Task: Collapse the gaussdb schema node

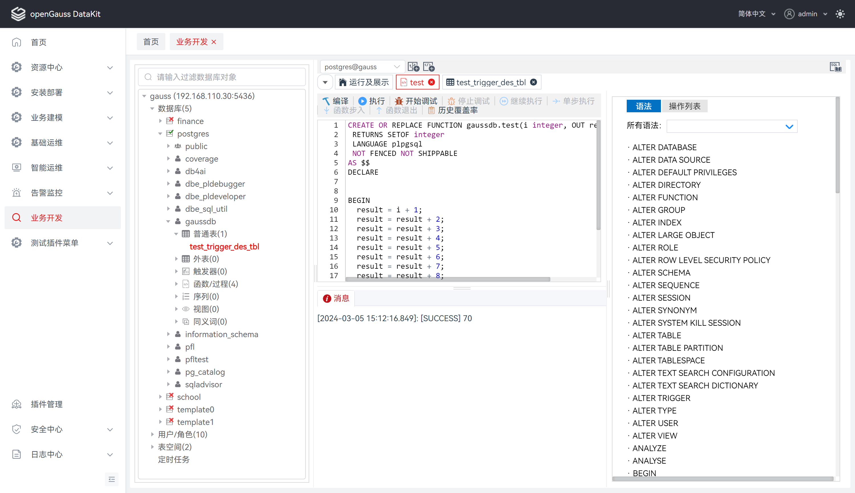Action: pos(168,221)
